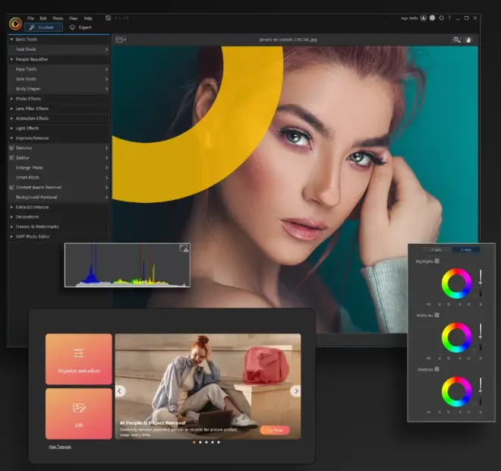Open the View Tutorials link
The image size is (501, 471).
pyautogui.click(x=60, y=447)
